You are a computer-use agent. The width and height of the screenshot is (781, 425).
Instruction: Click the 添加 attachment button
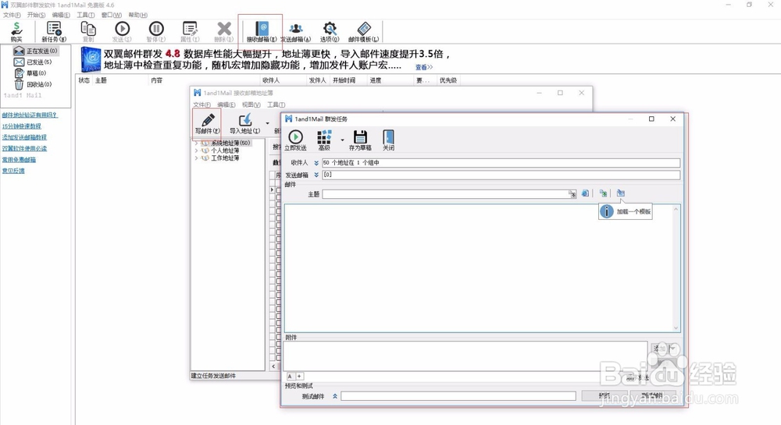pyautogui.click(x=659, y=349)
